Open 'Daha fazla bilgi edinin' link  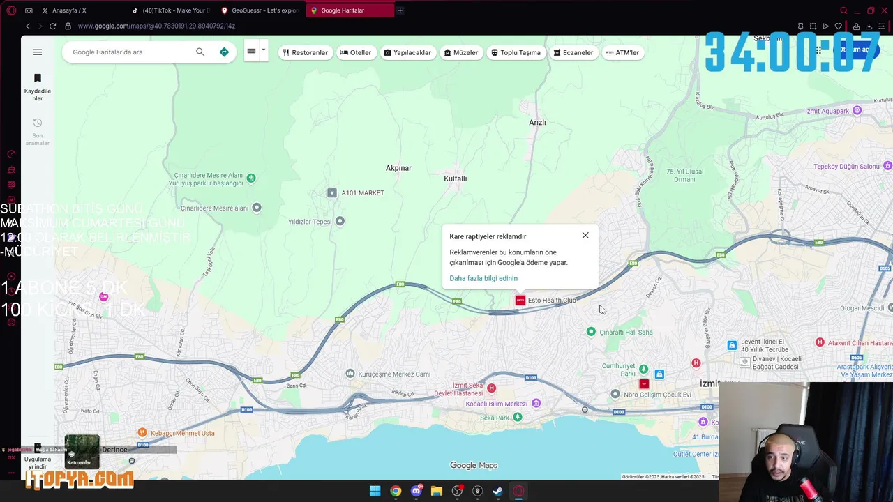(483, 278)
